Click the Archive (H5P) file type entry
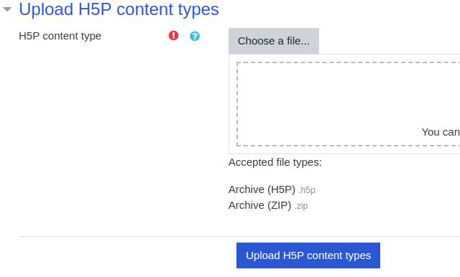The width and height of the screenshot is (460, 277). click(x=262, y=189)
